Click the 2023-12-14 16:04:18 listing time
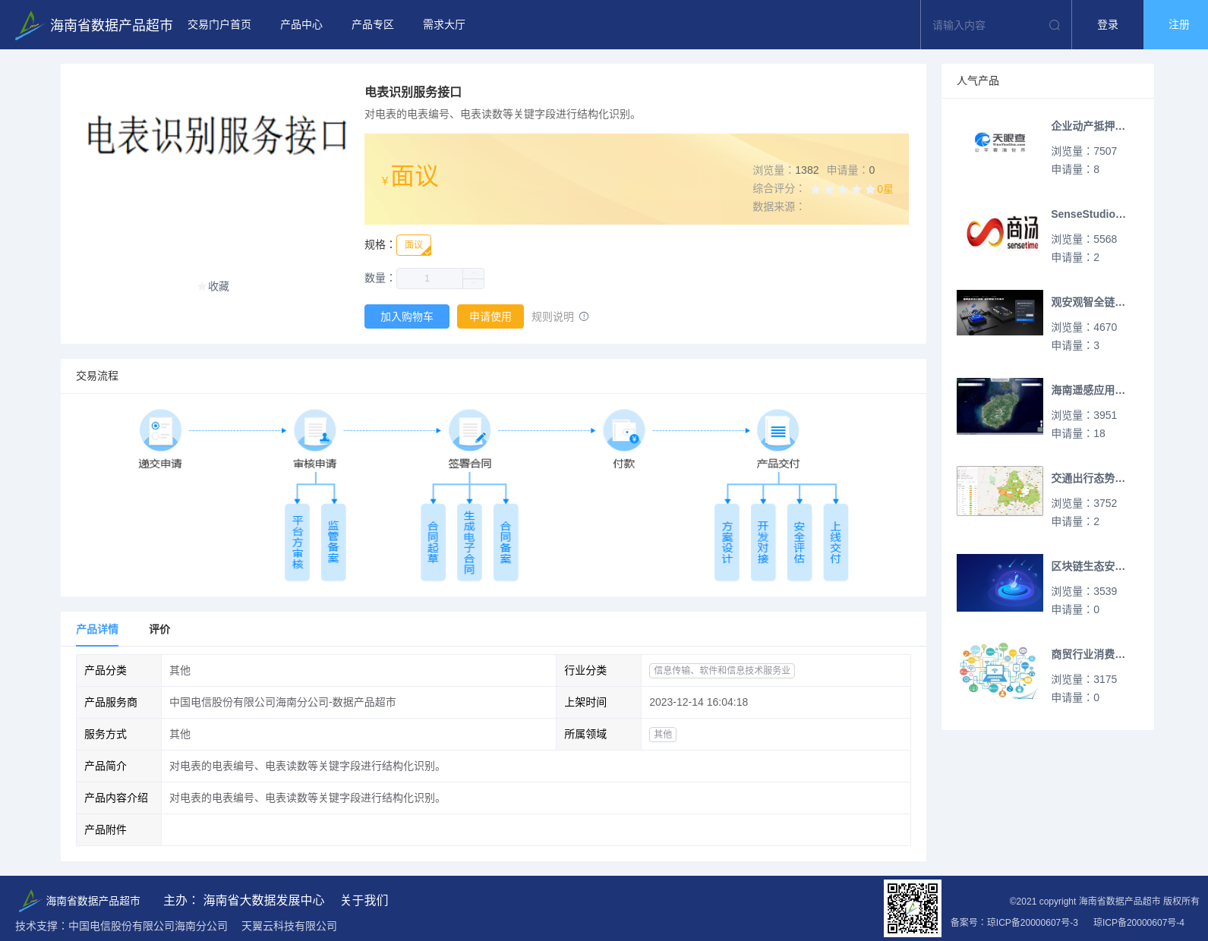The image size is (1208, 941). tap(699, 702)
